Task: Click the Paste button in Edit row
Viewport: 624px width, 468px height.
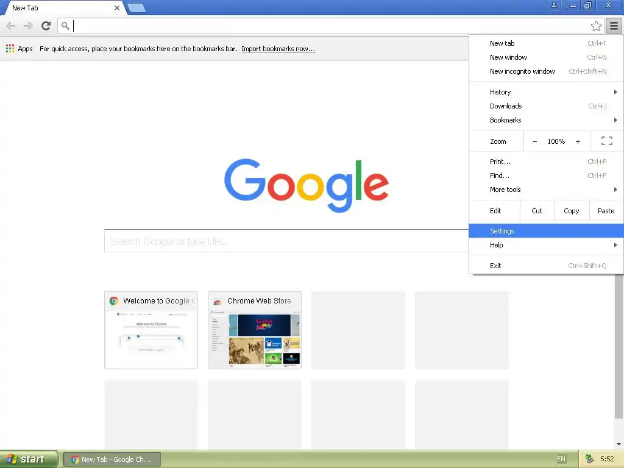Action: pos(606,211)
